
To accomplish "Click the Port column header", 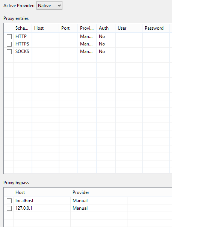I will pos(68,28).
